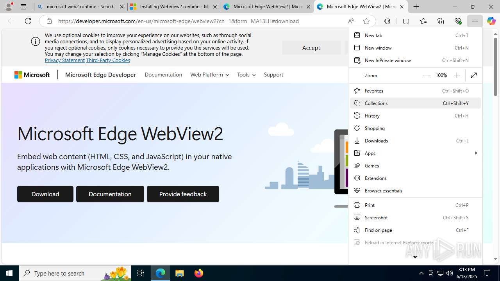Open Browser essentials heart toolbar icon
Image resolution: width=500 pixels, height=281 pixels.
pos(458,21)
